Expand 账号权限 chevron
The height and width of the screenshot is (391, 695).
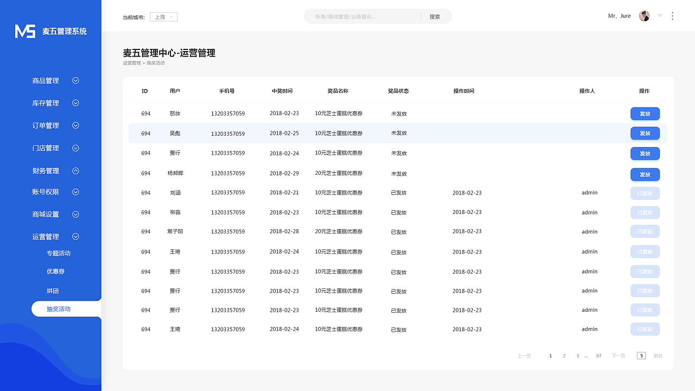pyautogui.click(x=76, y=192)
